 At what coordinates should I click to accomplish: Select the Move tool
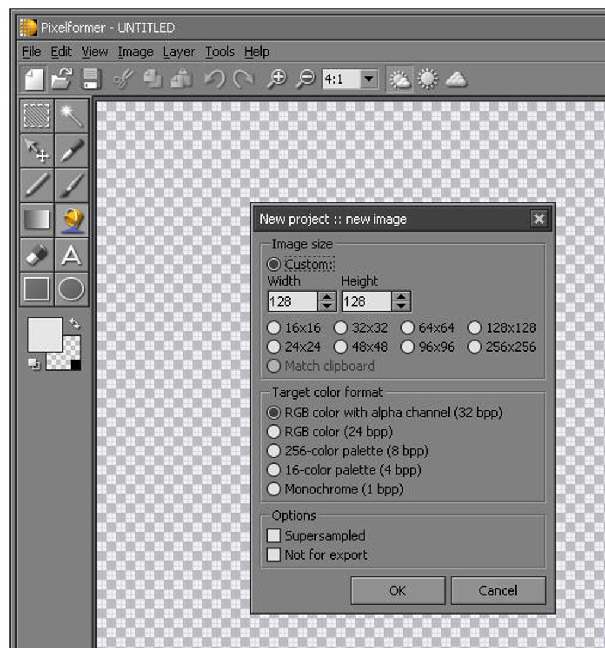pyautogui.click(x=37, y=151)
